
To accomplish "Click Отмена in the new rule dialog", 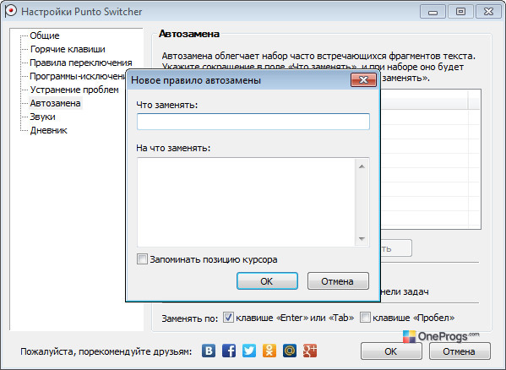I will [x=338, y=281].
